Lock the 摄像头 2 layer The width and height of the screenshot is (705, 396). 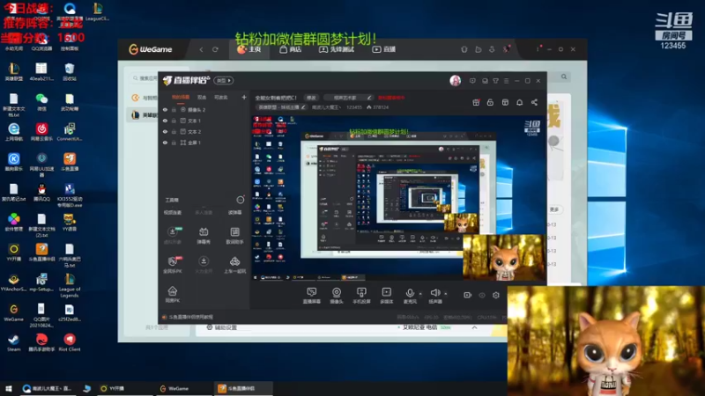point(174,109)
